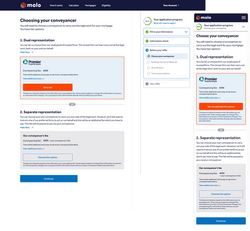
Task: Open the hamburger menu in mobile view
Action: pos(244,17)
